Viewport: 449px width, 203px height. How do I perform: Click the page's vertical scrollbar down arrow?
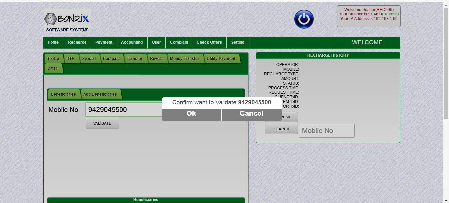coord(446,200)
